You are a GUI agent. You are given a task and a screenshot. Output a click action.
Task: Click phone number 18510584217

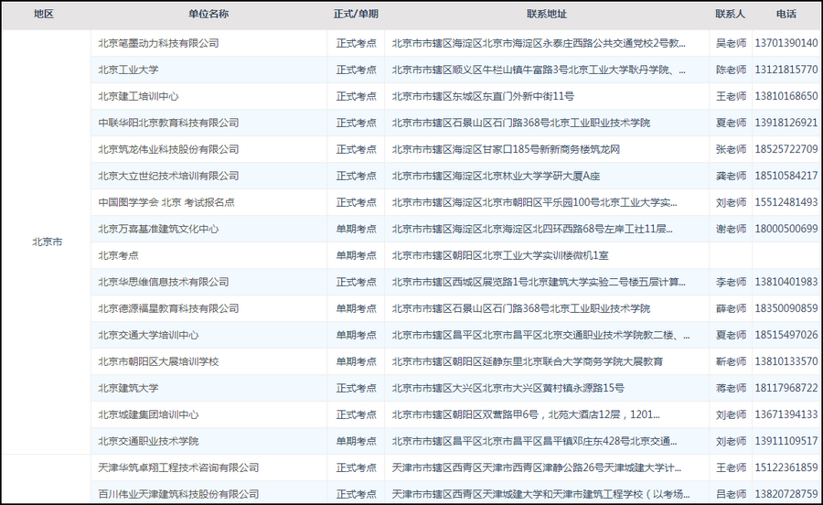tap(786, 176)
